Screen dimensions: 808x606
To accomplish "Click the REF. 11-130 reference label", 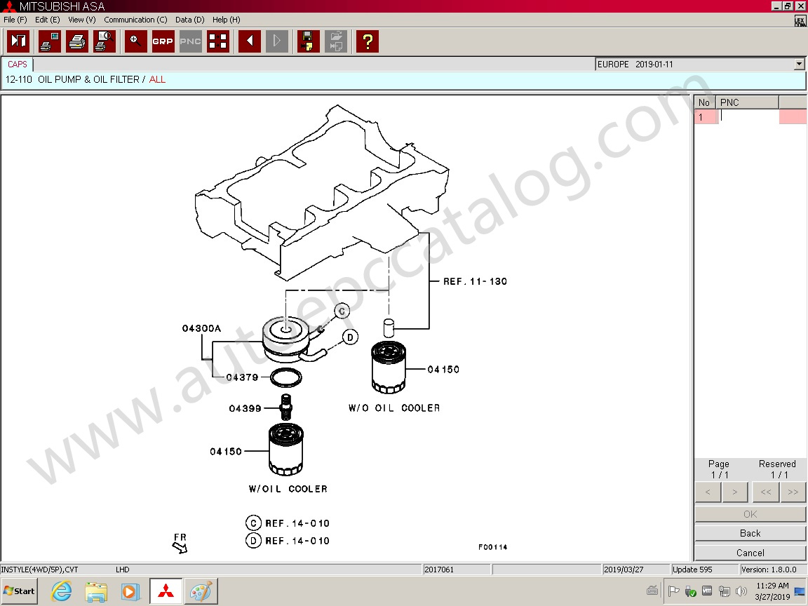I will [475, 281].
